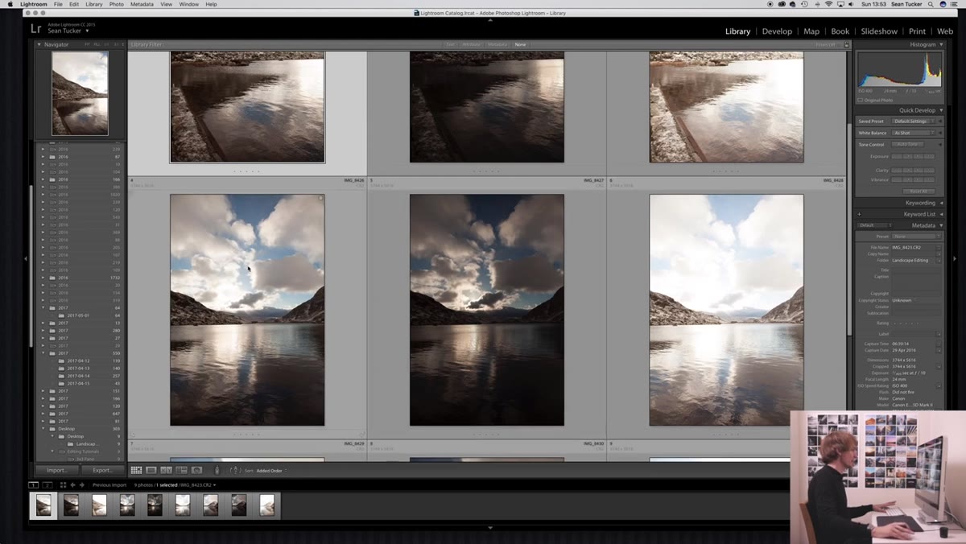This screenshot has width=966, height=544.
Task: Open the Photo menu in menu bar
Action: point(117,4)
